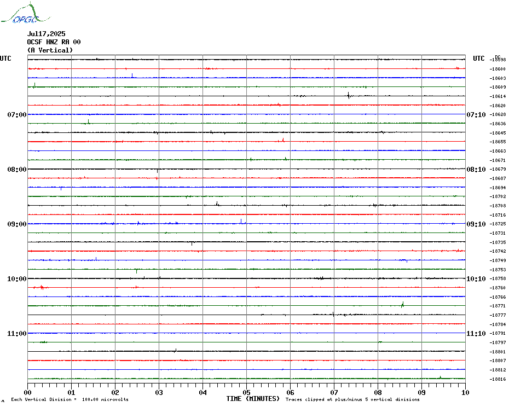Select the DC offset value -18791
Viewport: 509px width, 407px height.
498,333
